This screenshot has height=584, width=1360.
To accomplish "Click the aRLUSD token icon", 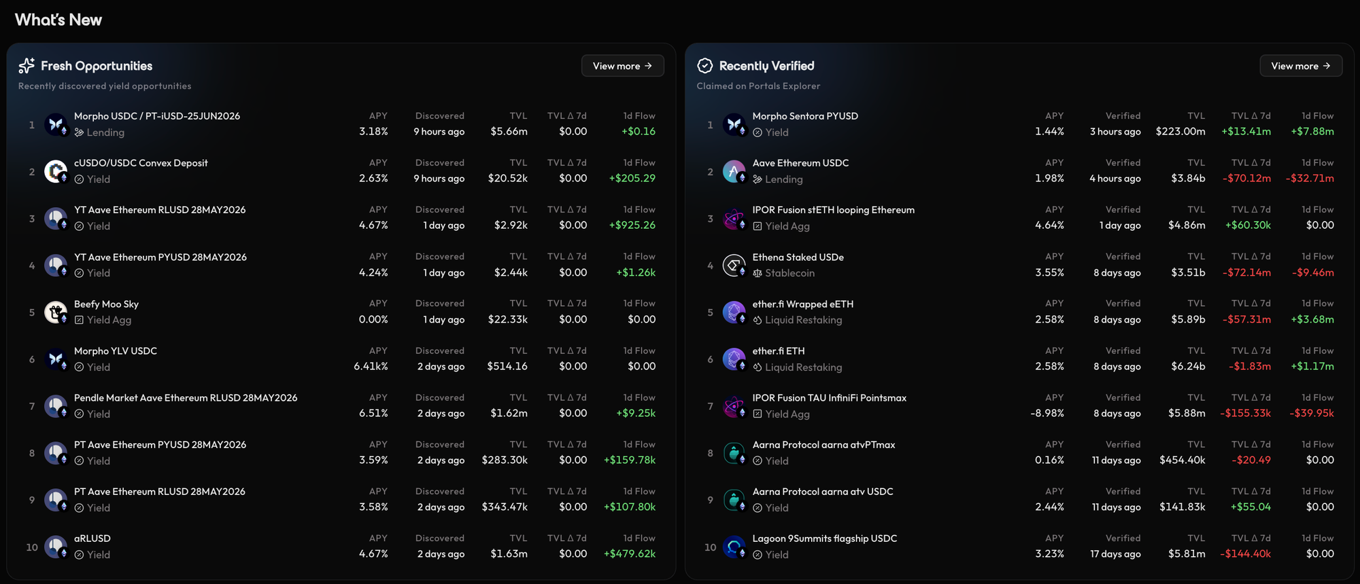I will pyautogui.click(x=56, y=546).
